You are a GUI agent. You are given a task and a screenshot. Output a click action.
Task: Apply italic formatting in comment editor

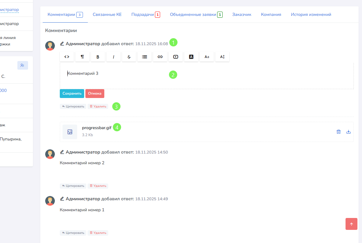(x=113, y=57)
